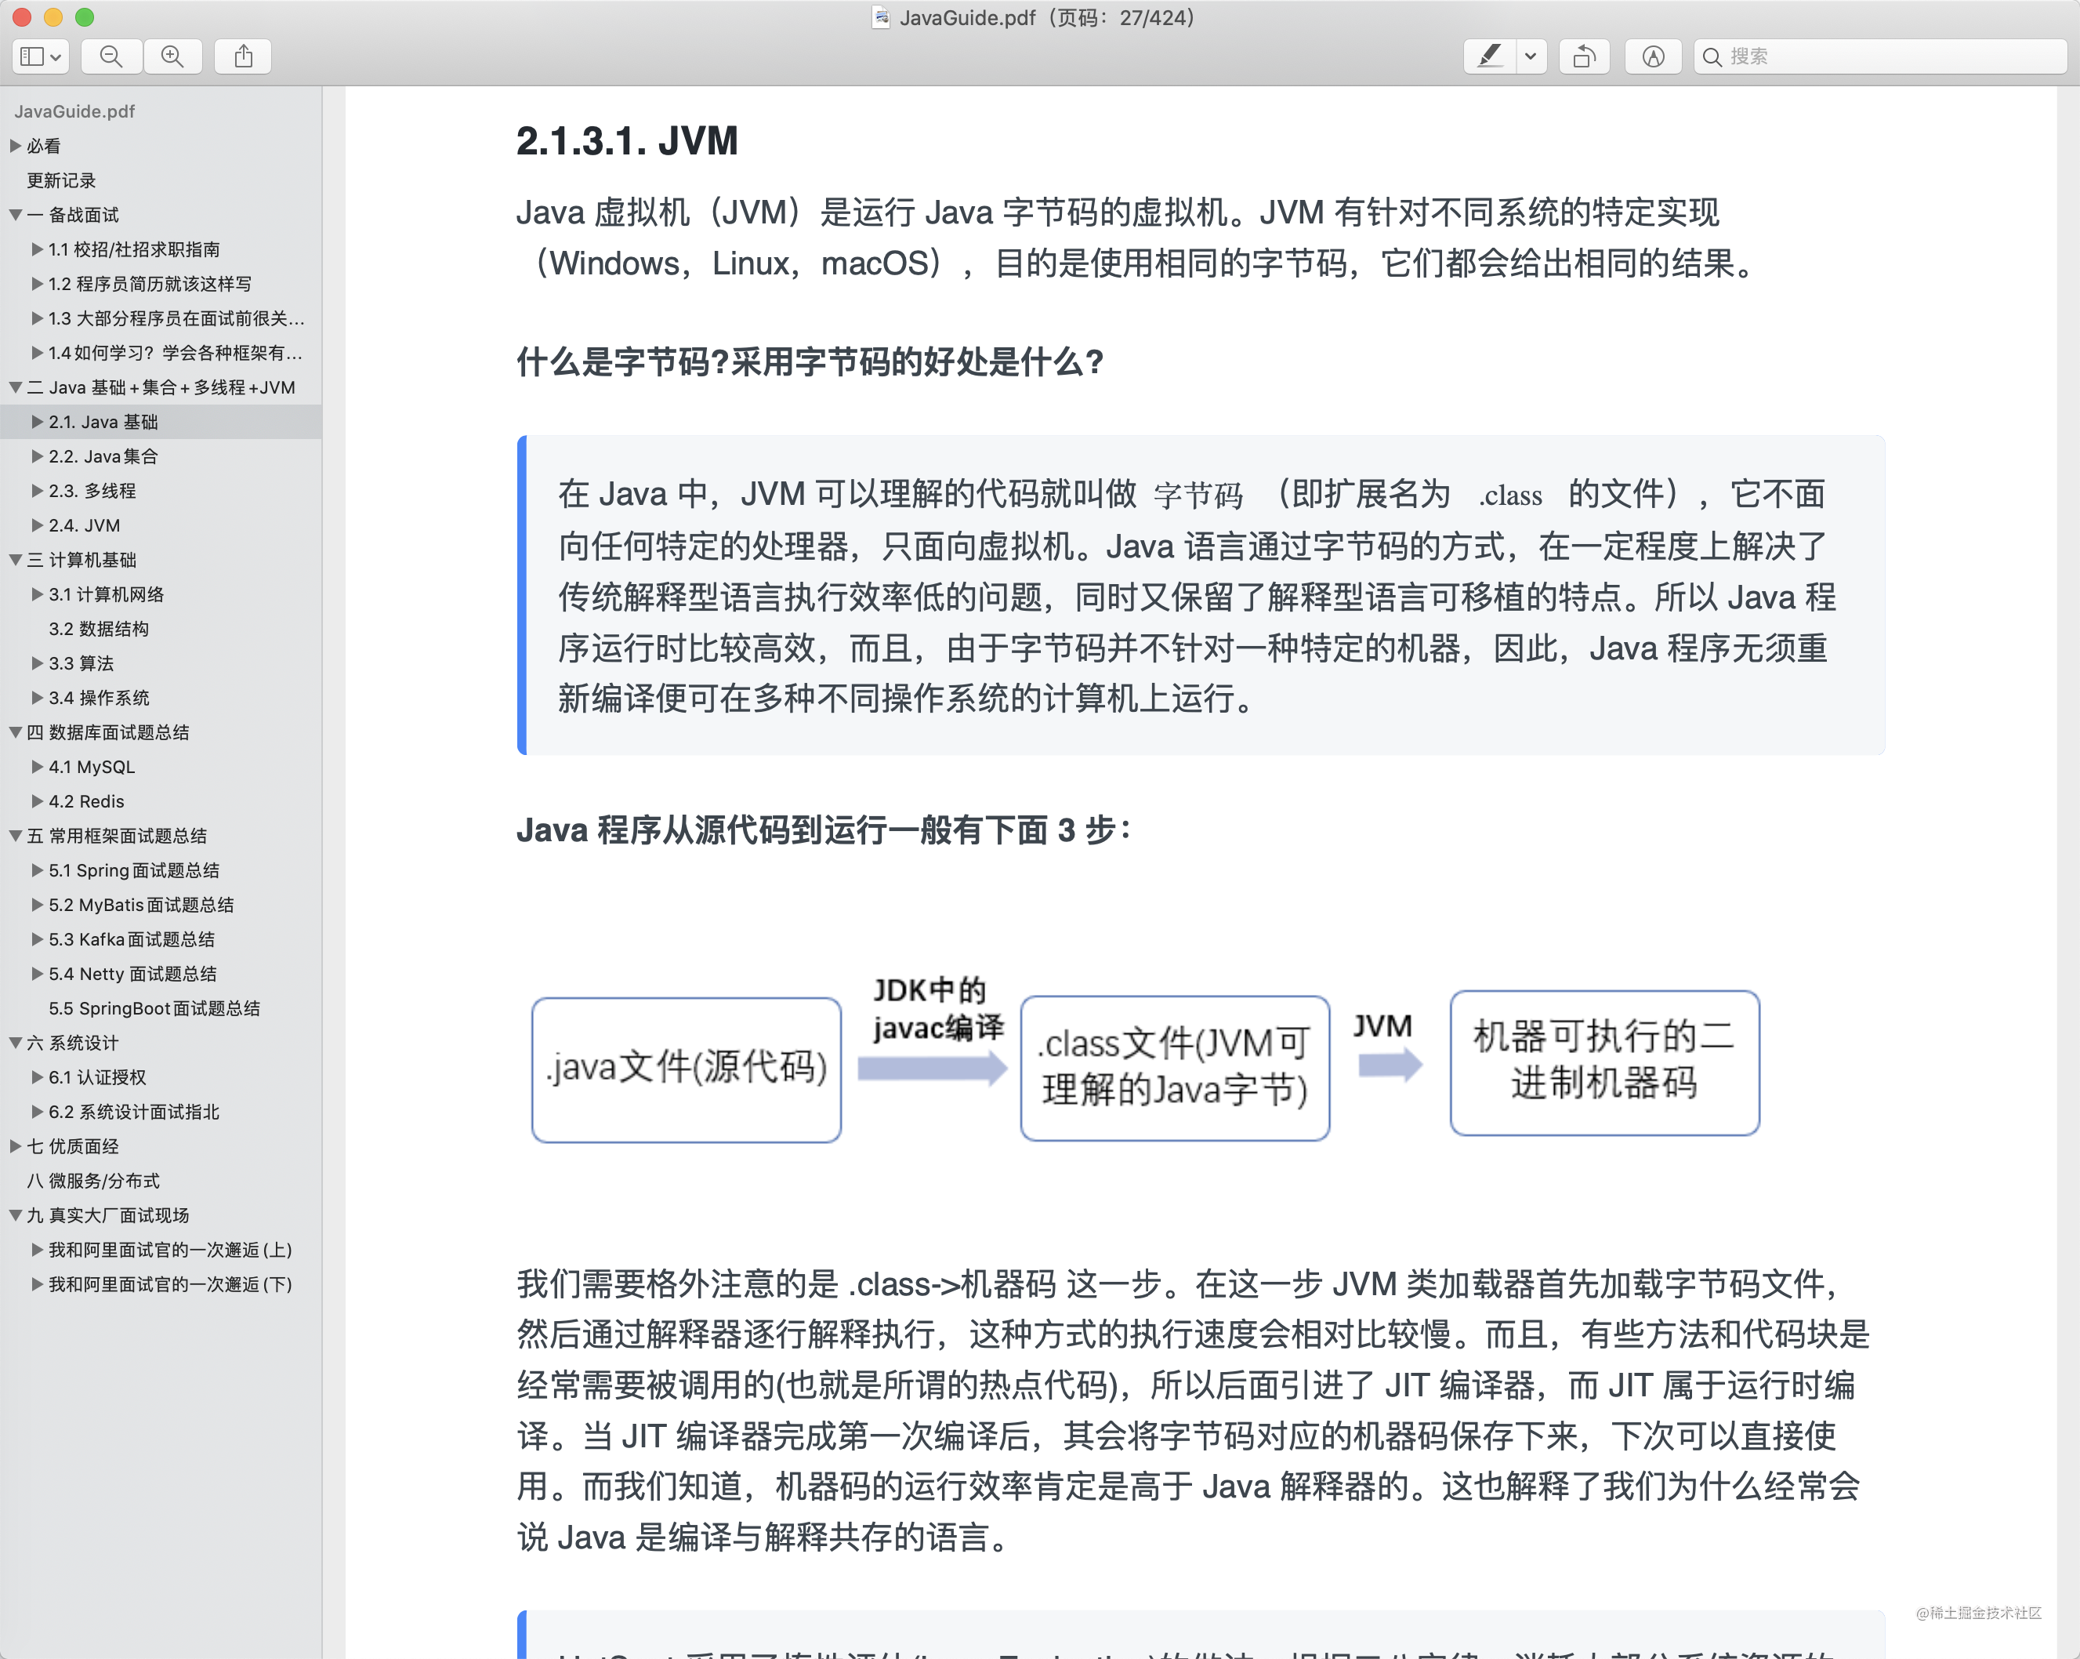The height and width of the screenshot is (1659, 2080).
Task: Click the rotate page icon
Action: tap(1583, 56)
